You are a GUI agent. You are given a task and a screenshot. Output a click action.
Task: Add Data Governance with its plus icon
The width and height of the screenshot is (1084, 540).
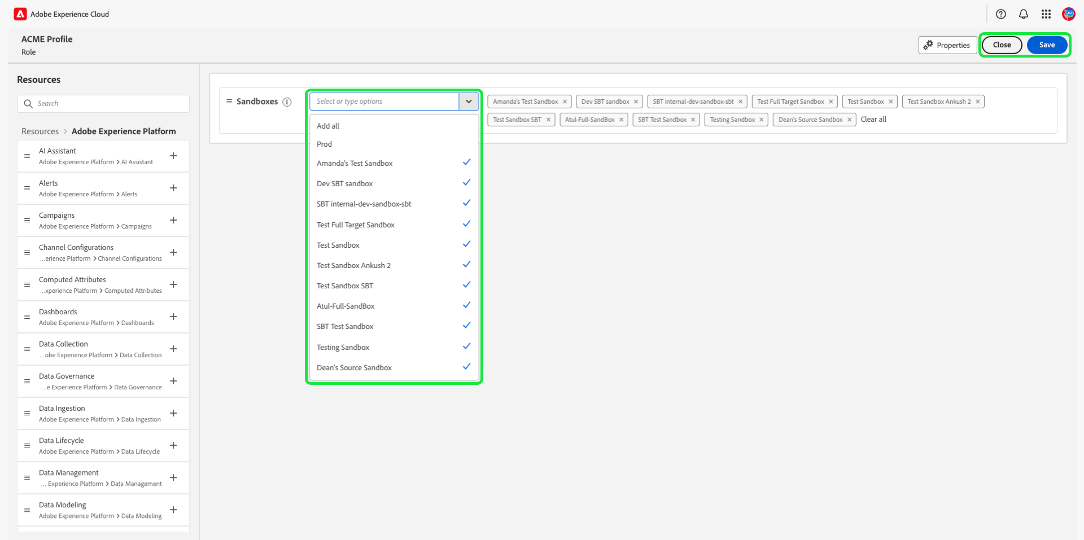(x=173, y=381)
